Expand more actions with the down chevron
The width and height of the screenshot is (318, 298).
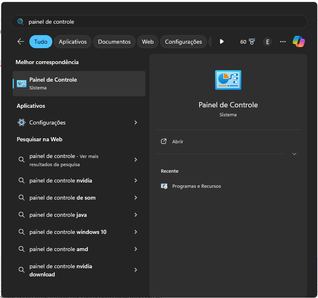(x=294, y=154)
